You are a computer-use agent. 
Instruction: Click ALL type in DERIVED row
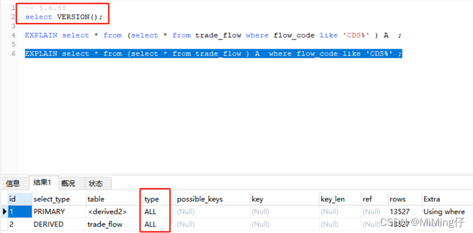click(x=159, y=224)
